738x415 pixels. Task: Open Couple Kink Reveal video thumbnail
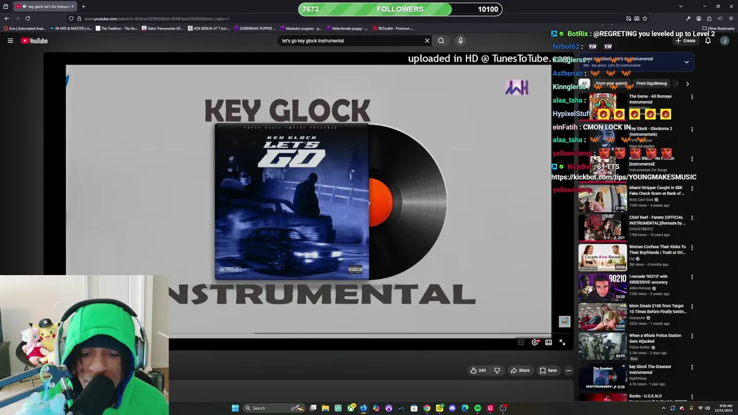(x=603, y=257)
